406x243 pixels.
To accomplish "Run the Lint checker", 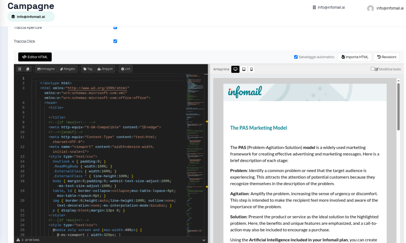I will tap(125, 69).
